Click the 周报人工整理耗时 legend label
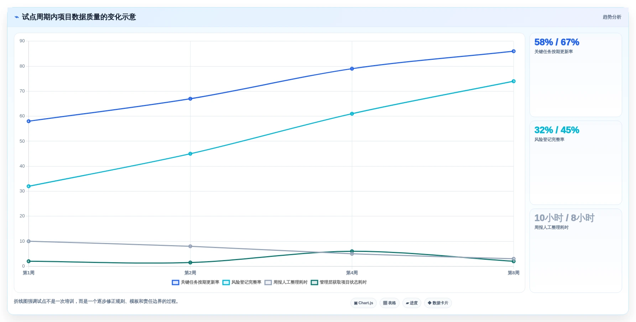 (291, 283)
